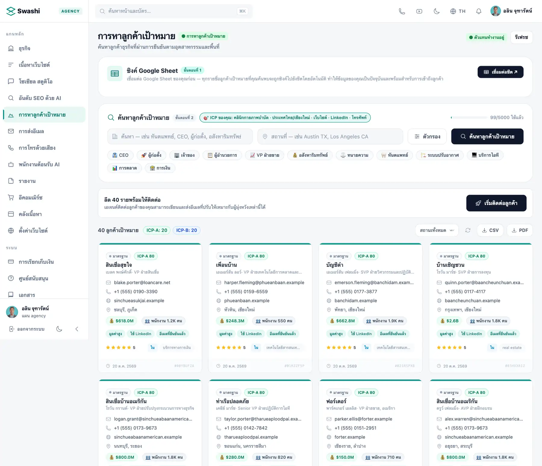The image size is (542, 466).
Task: Select the ทันตแพทย์ quick filter chip
Action: (394, 155)
